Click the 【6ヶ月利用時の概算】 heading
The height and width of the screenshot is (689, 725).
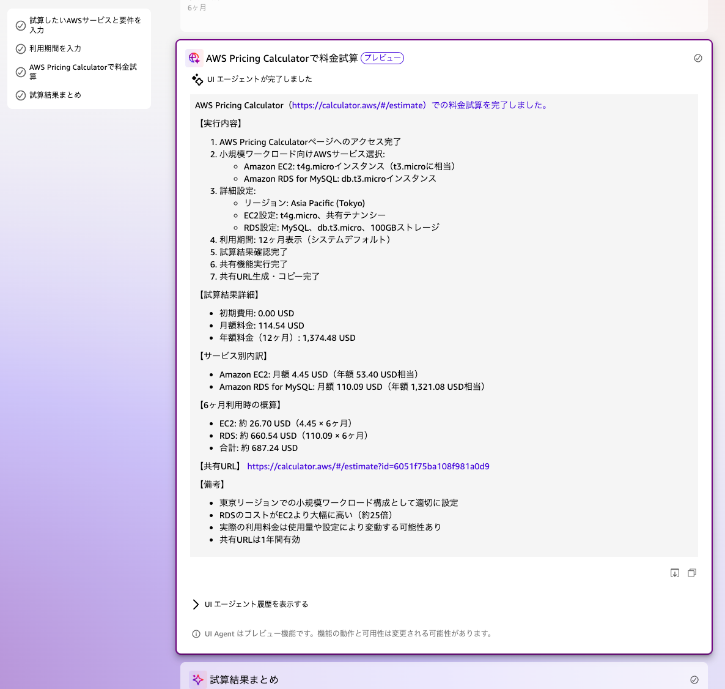[241, 405]
